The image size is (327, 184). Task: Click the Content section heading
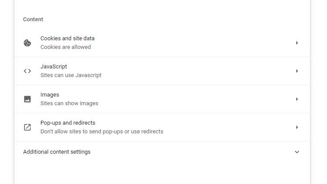[x=33, y=19]
